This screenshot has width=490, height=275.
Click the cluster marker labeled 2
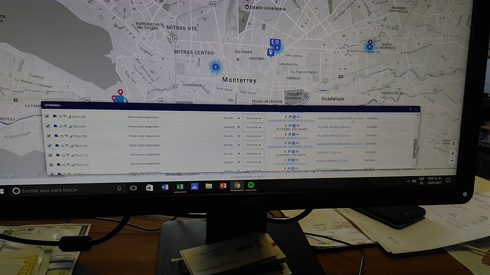coord(216,67)
